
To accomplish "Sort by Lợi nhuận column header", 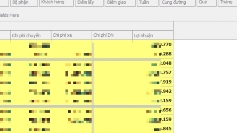I will 153,35.
